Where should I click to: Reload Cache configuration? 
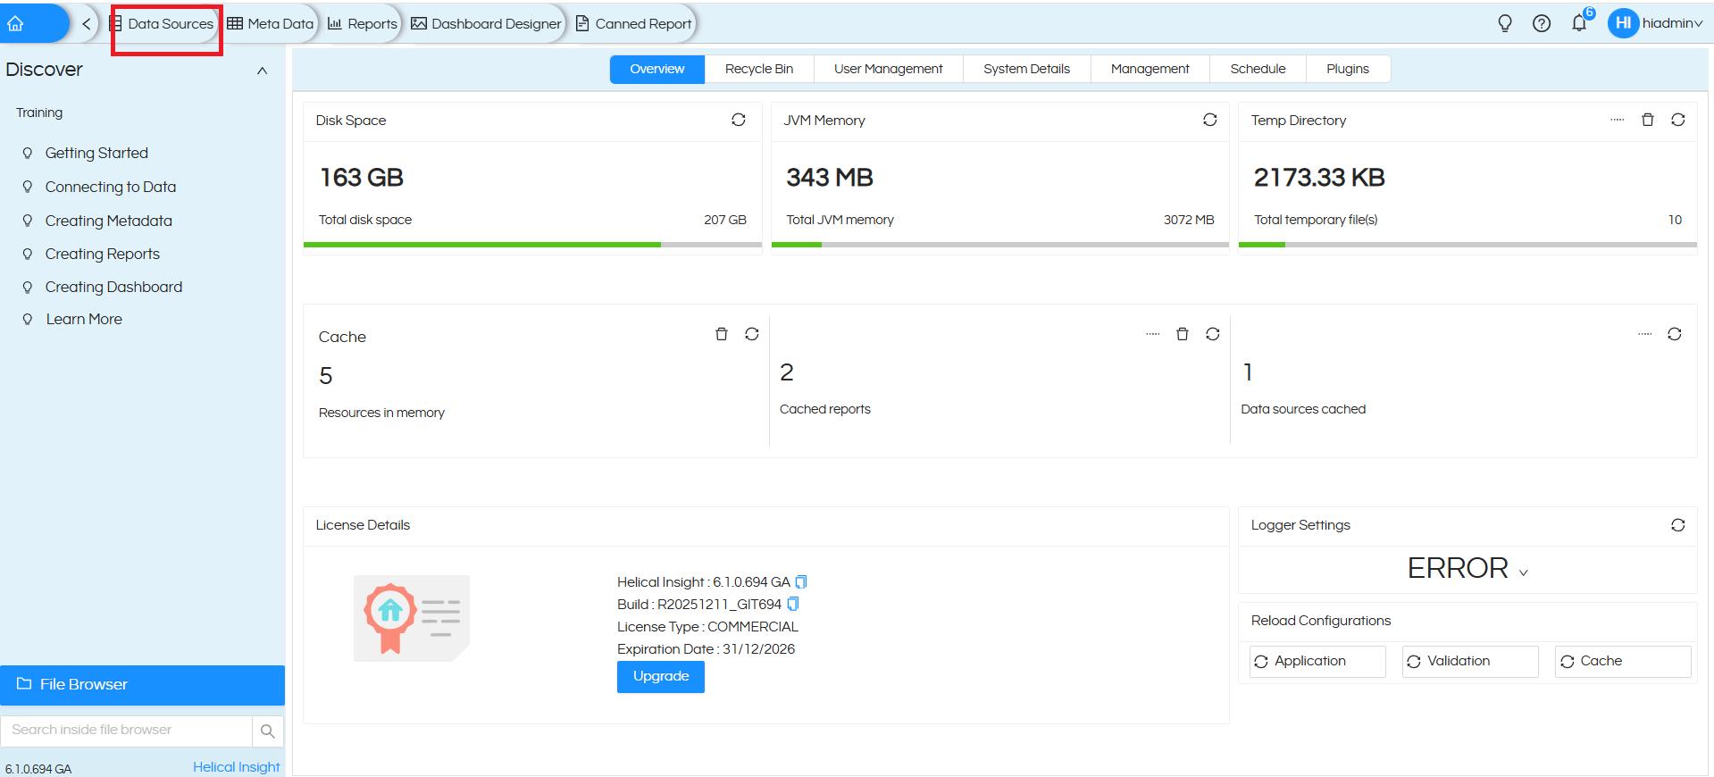pyautogui.click(x=1623, y=662)
